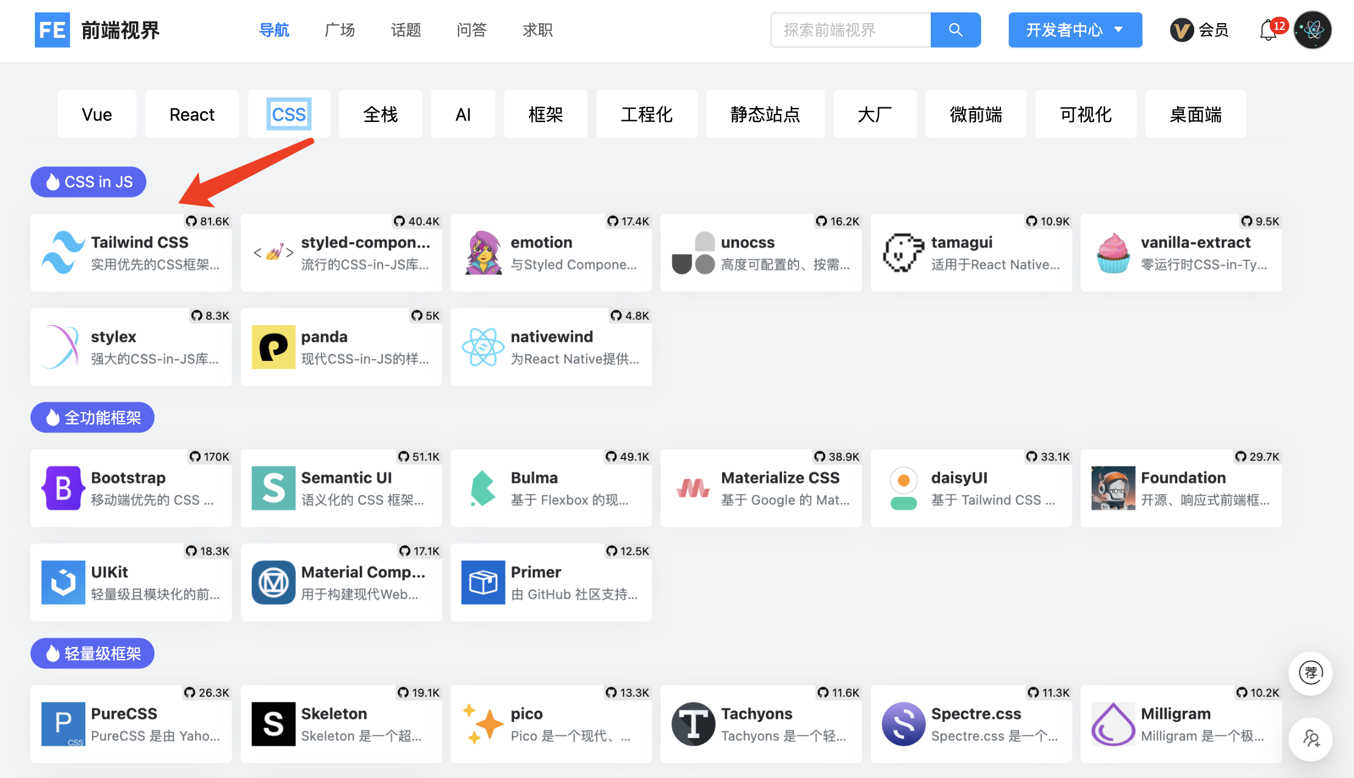Click the panda yellow logo icon
Screen dimensions: 1354x778
273,347
